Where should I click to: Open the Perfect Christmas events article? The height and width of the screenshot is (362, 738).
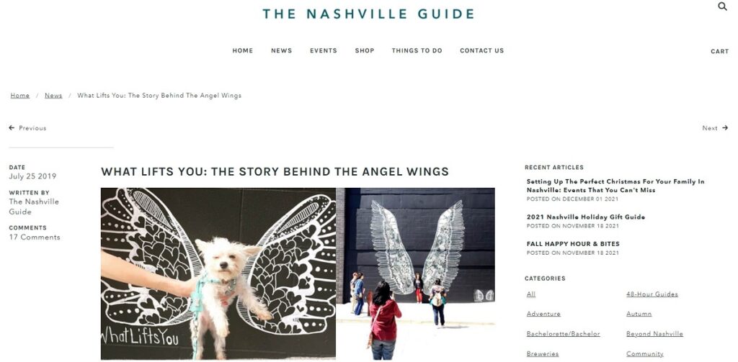pyautogui.click(x=615, y=186)
